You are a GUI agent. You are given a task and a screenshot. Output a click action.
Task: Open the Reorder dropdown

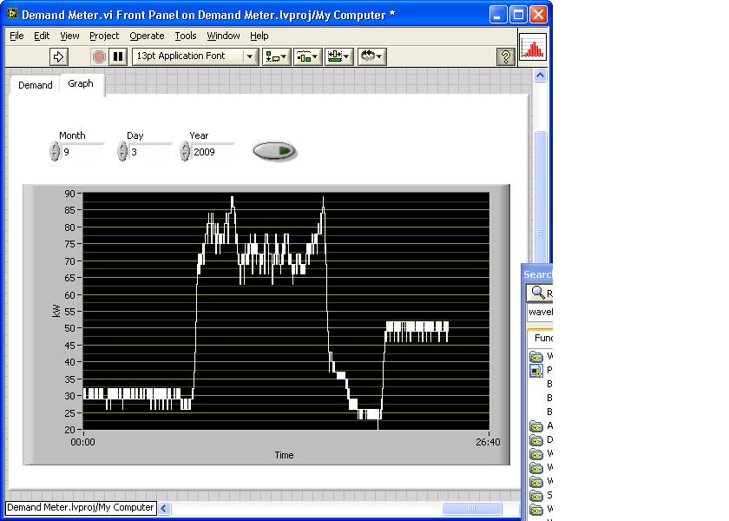371,56
